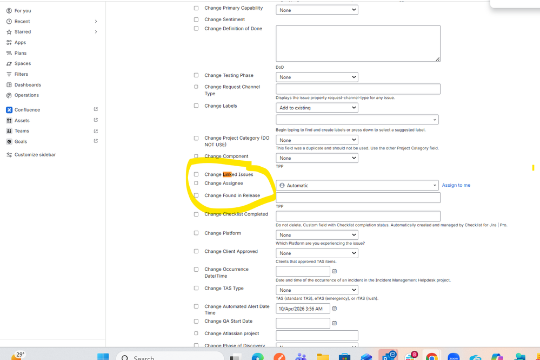Click the Automated Alert date field '10/Apr/2026 3:56 AM'
This screenshot has width=540, height=360.
coord(303,309)
